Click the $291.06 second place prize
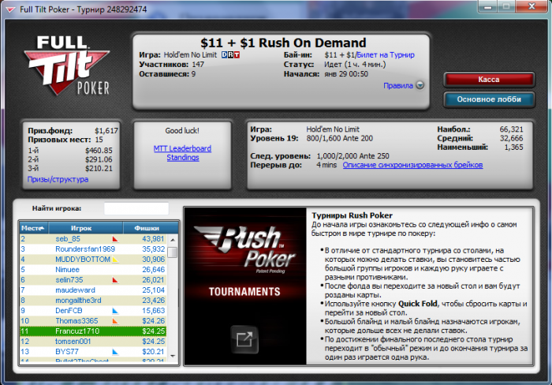 click(99, 159)
